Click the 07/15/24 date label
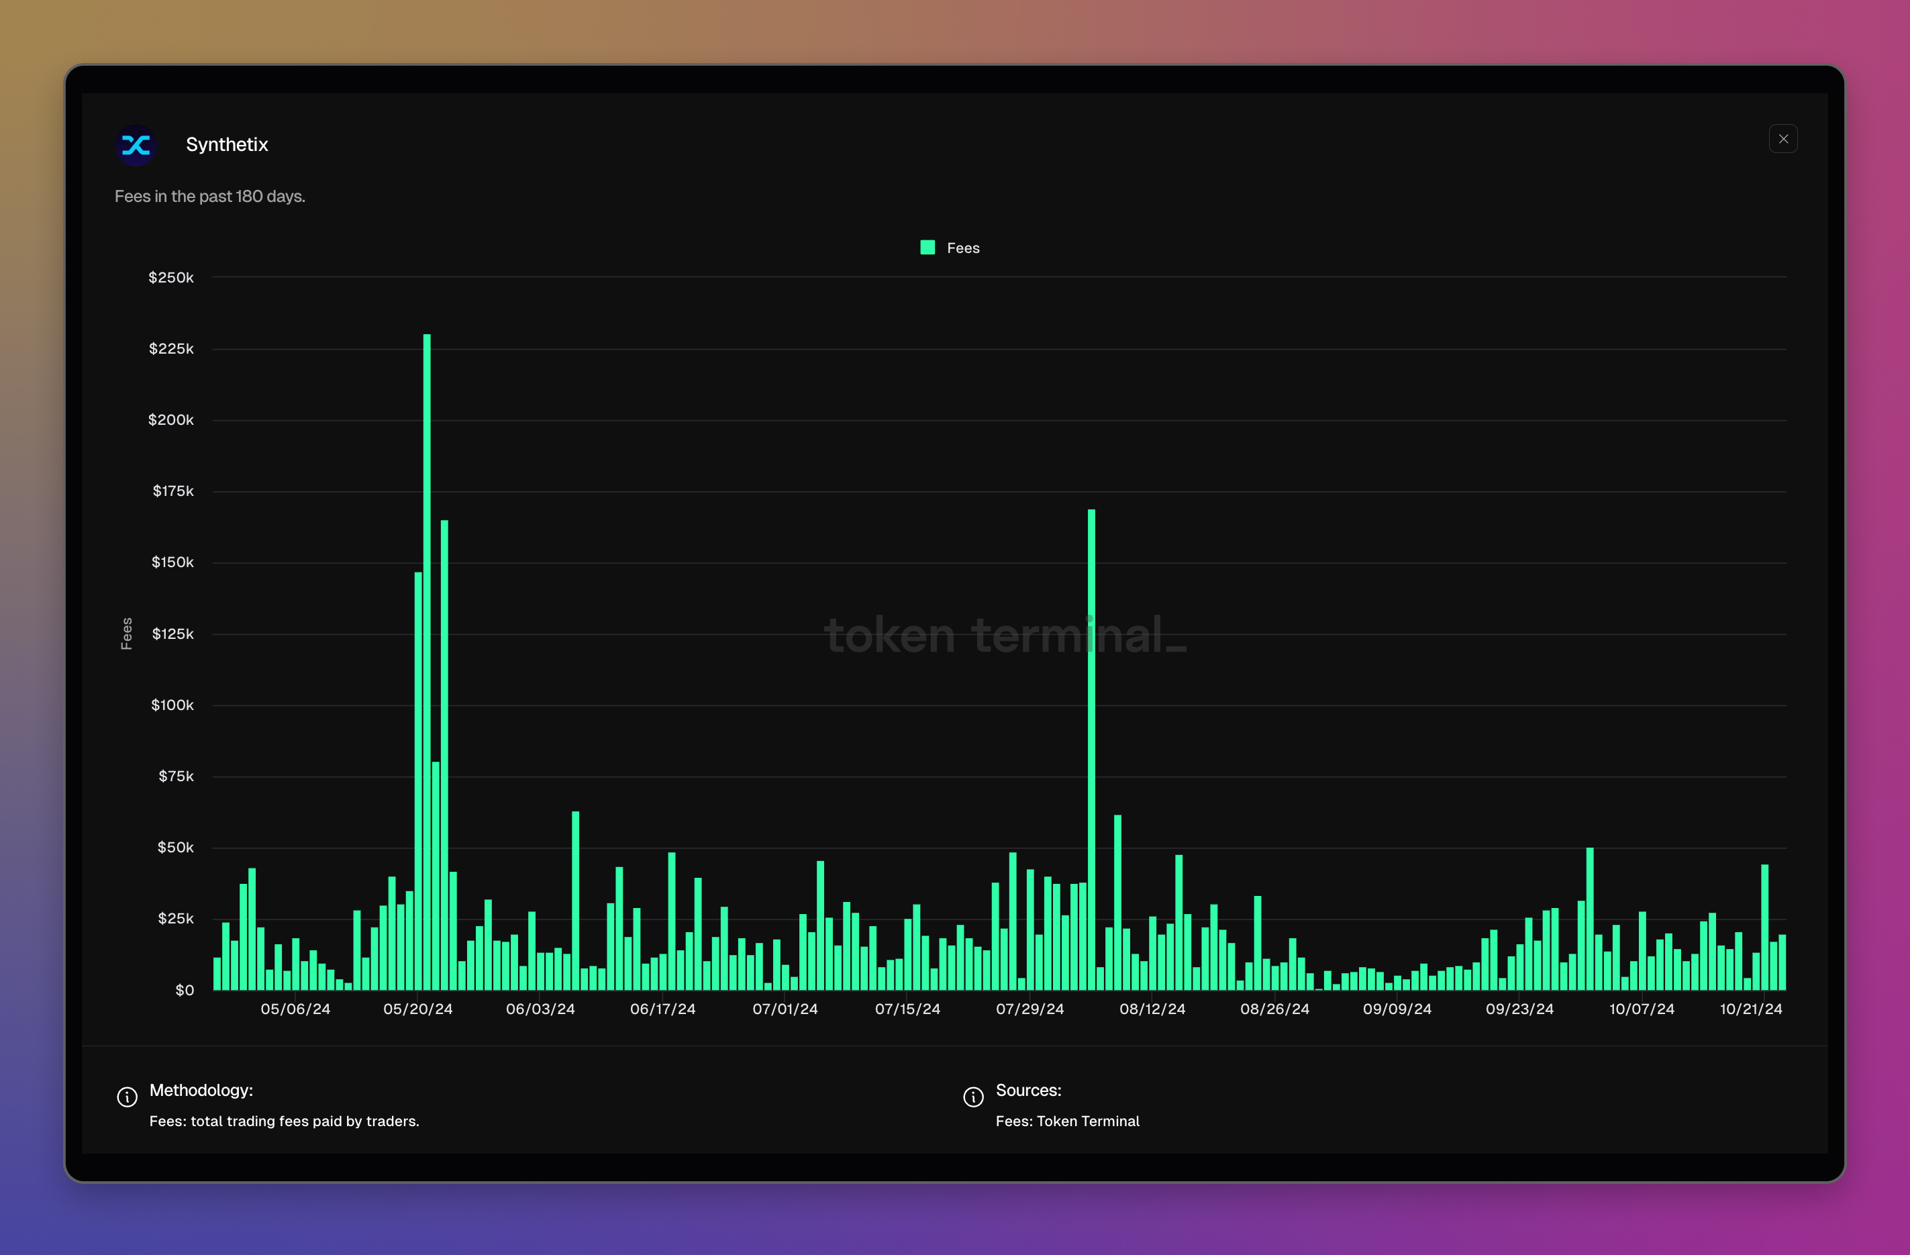The width and height of the screenshot is (1910, 1255). 907,1009
